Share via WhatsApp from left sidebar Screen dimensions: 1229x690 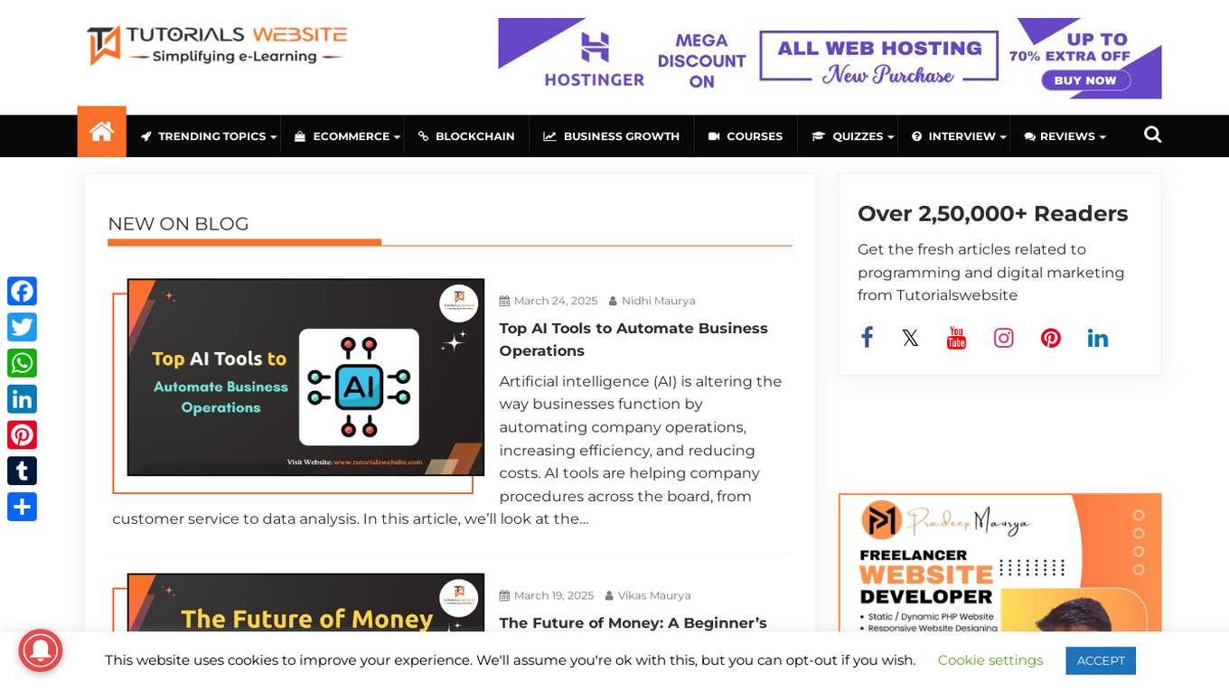point(23,363)
